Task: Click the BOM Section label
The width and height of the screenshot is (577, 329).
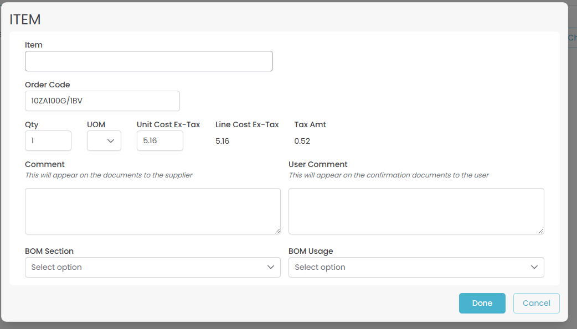Action: pyautogui.click(x=49, y=251)
